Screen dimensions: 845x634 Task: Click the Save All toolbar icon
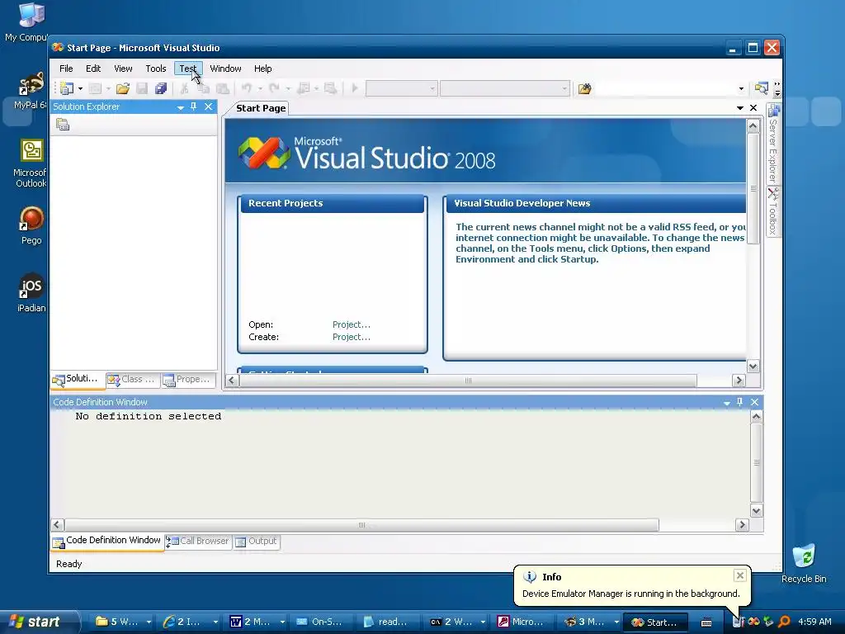pyautogui.click(x=161, y=88)
